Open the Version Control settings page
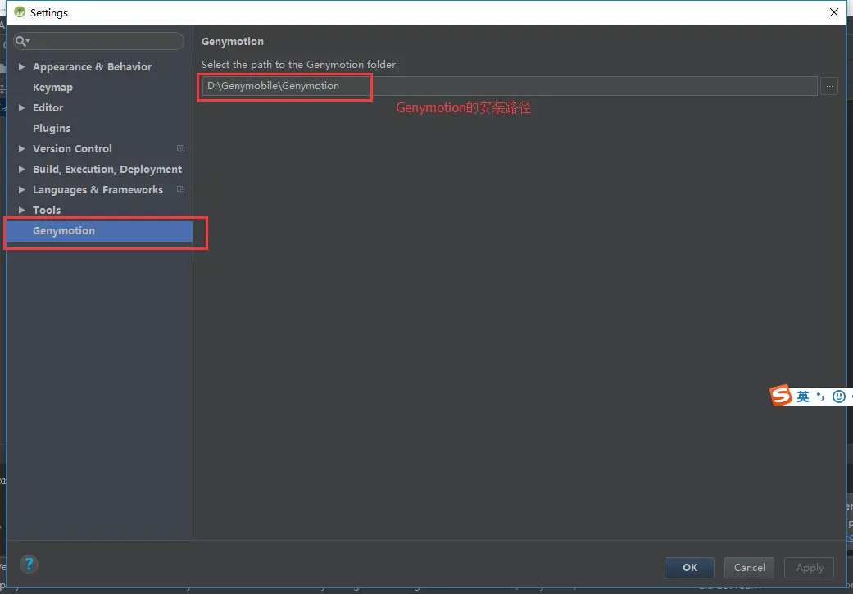Viewport: 853px width, 594px height. [x=72, y=148]
